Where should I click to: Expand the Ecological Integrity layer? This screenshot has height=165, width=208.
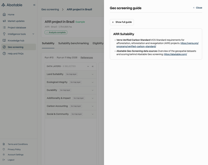tap(93, 82)
